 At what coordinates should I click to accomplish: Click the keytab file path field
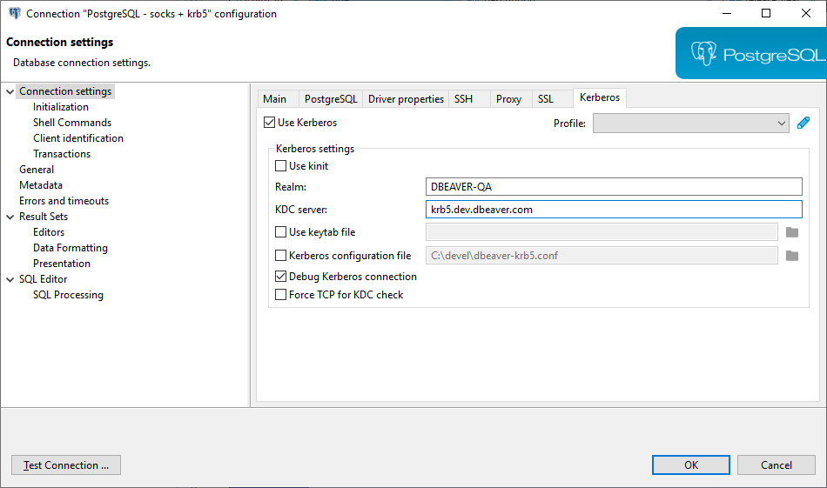(602, 232)
